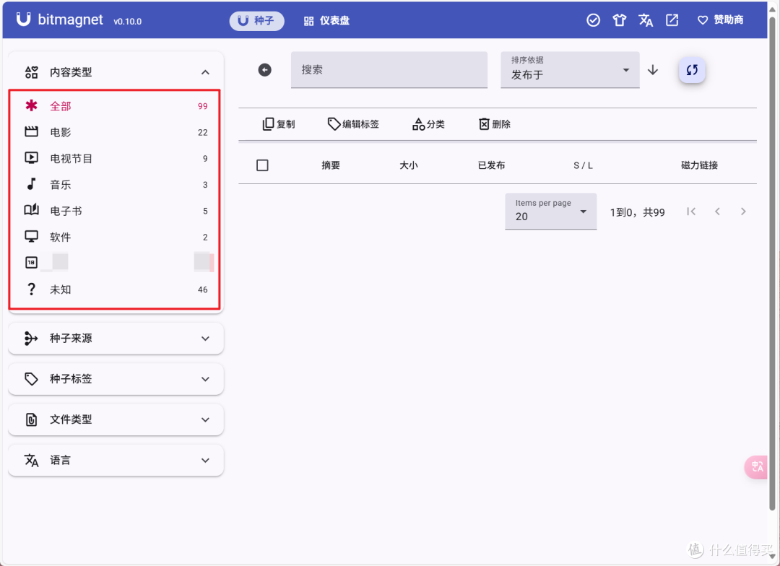
Task: Click the pink floating translate button
Action: pos(756,467)
